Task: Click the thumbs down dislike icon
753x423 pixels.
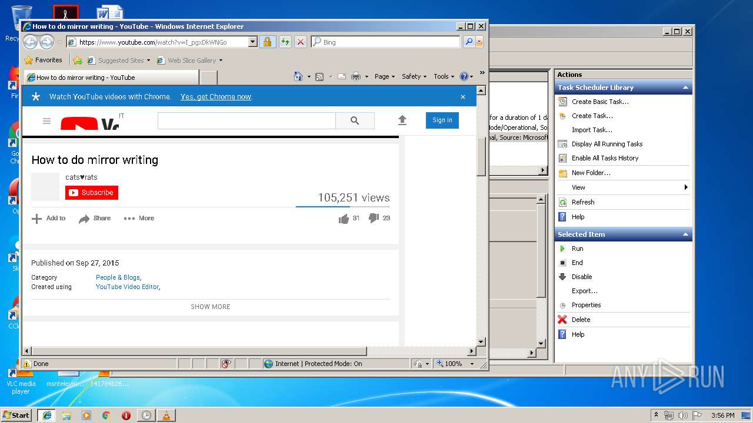Action: (x=374, y=218)
